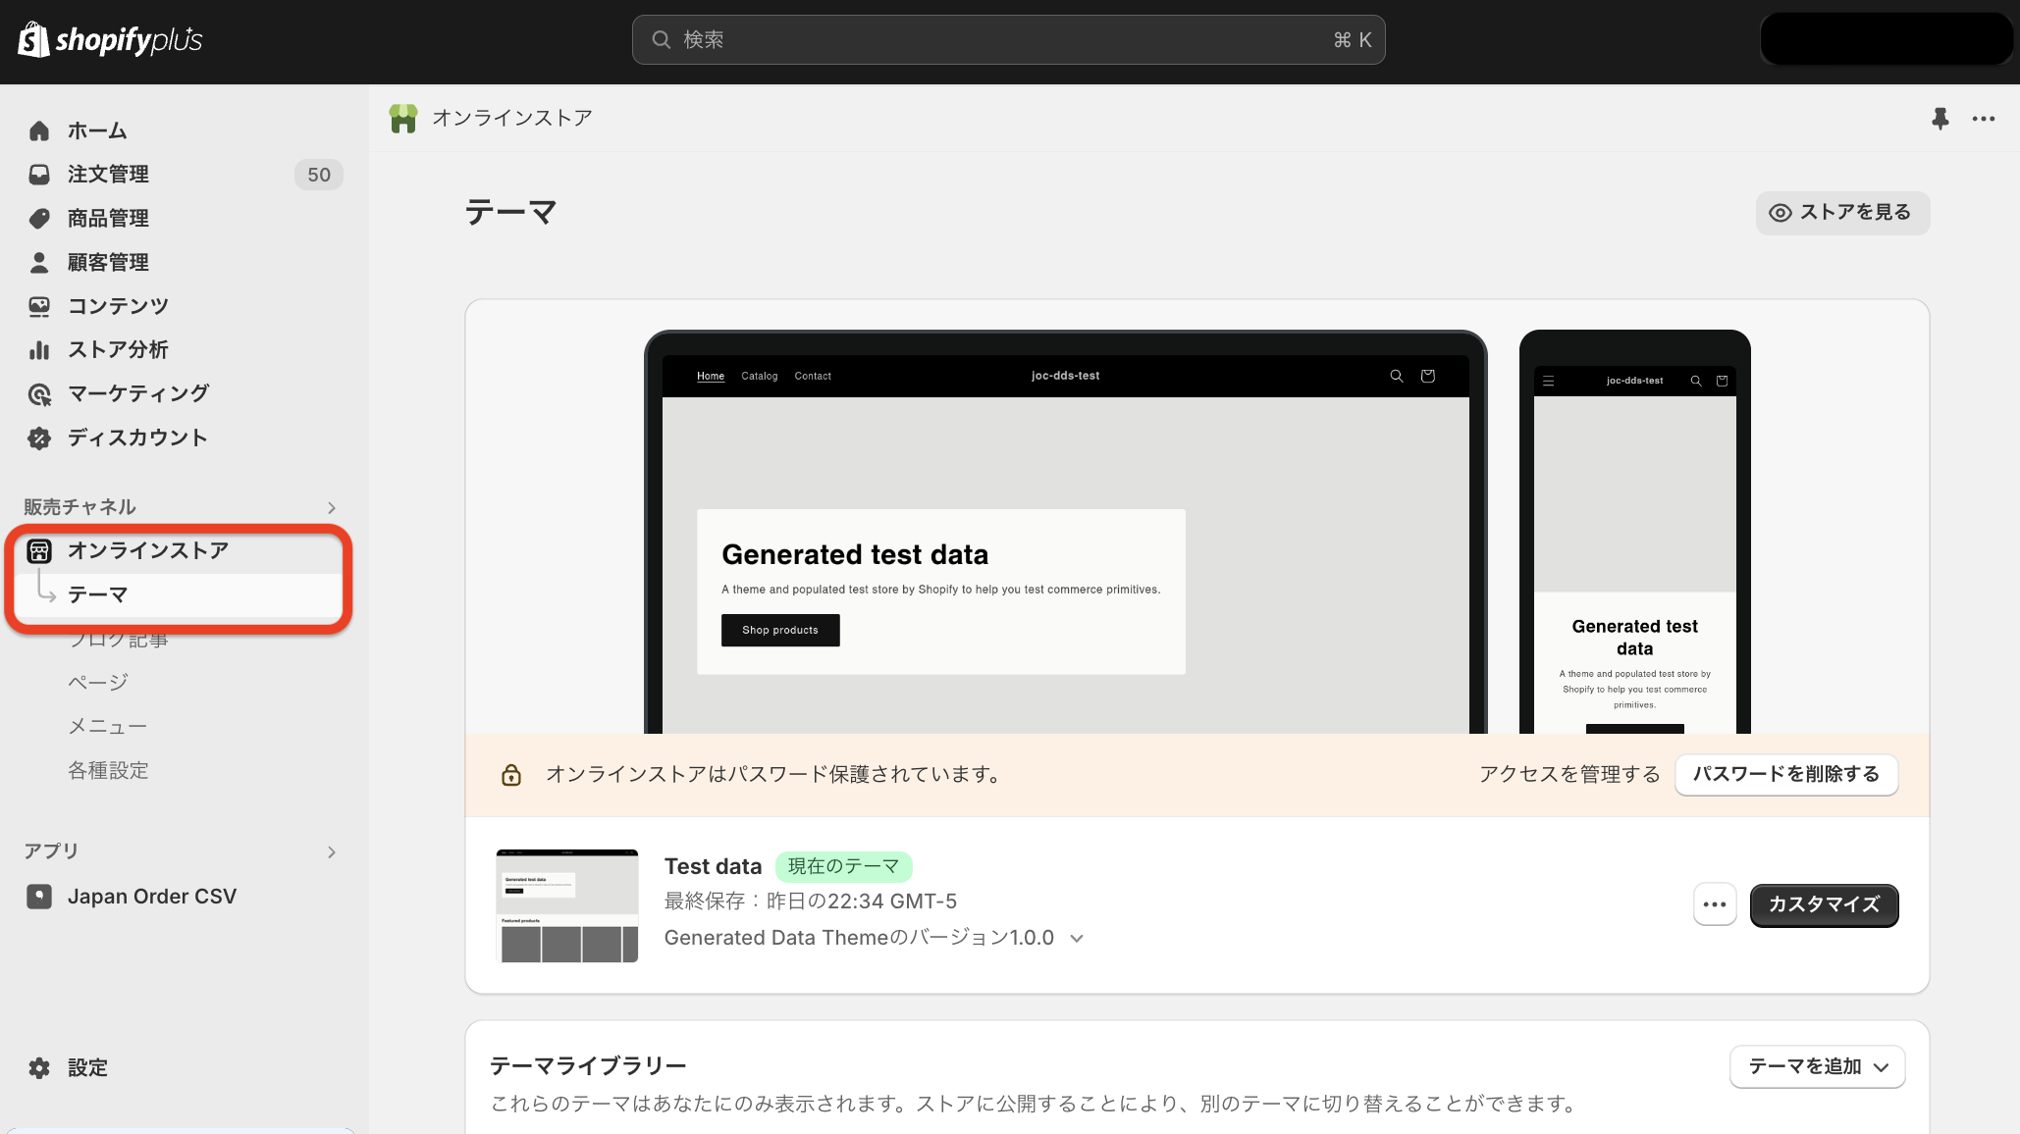Click the lock icon in password banner

pos(511,775)
